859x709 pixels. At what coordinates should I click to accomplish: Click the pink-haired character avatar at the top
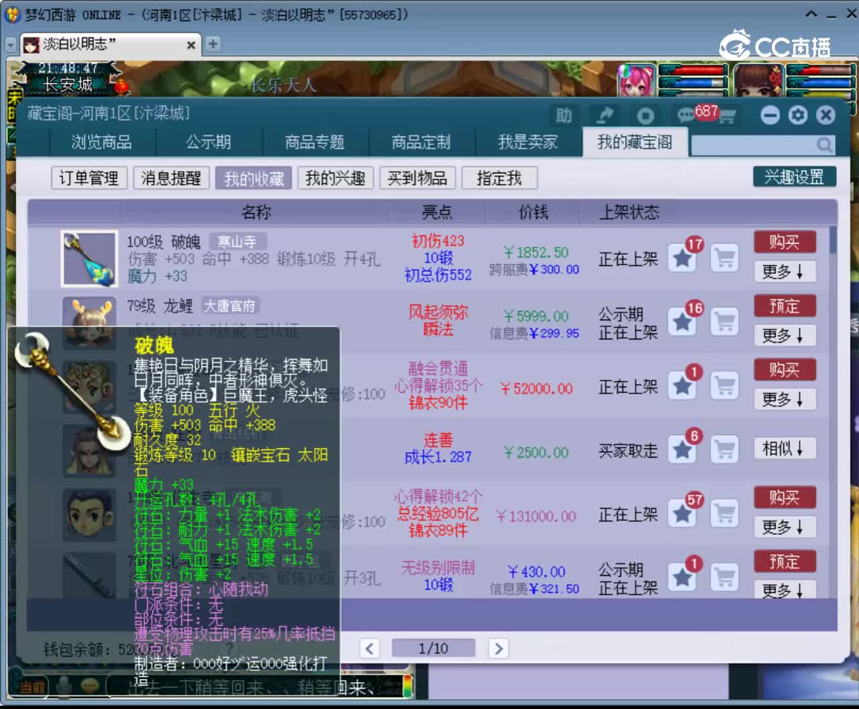pos(636,81)
